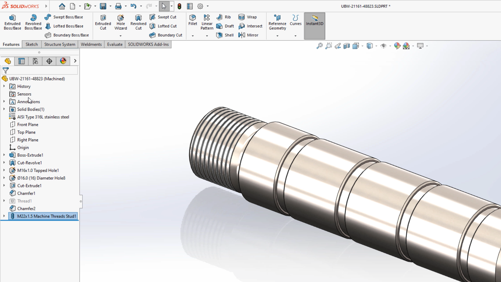Click the Rebuild traffic light icon

(x=179, y=6)
